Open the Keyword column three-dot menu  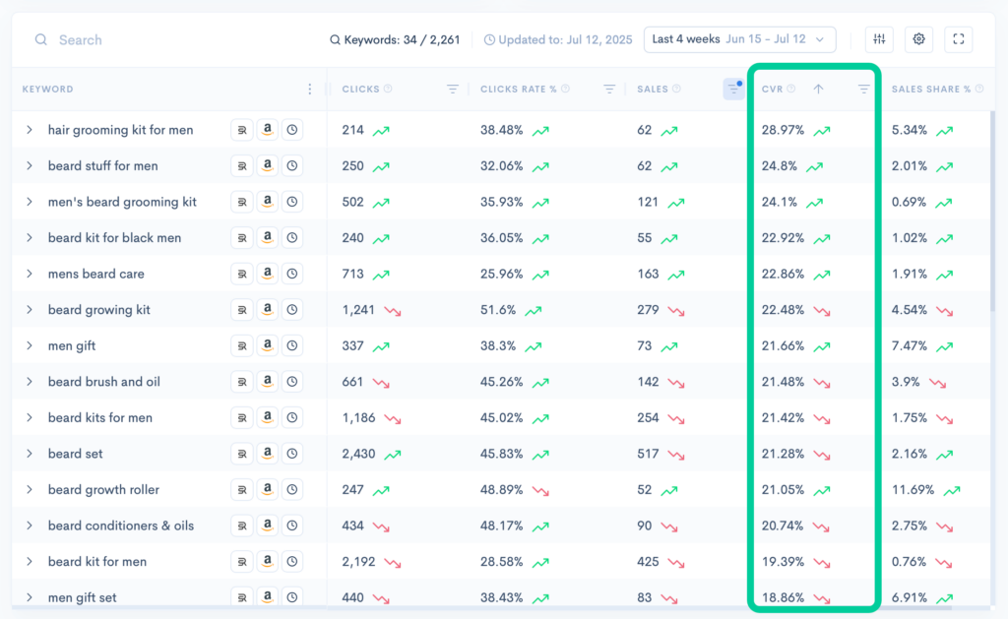click(310, 89)
